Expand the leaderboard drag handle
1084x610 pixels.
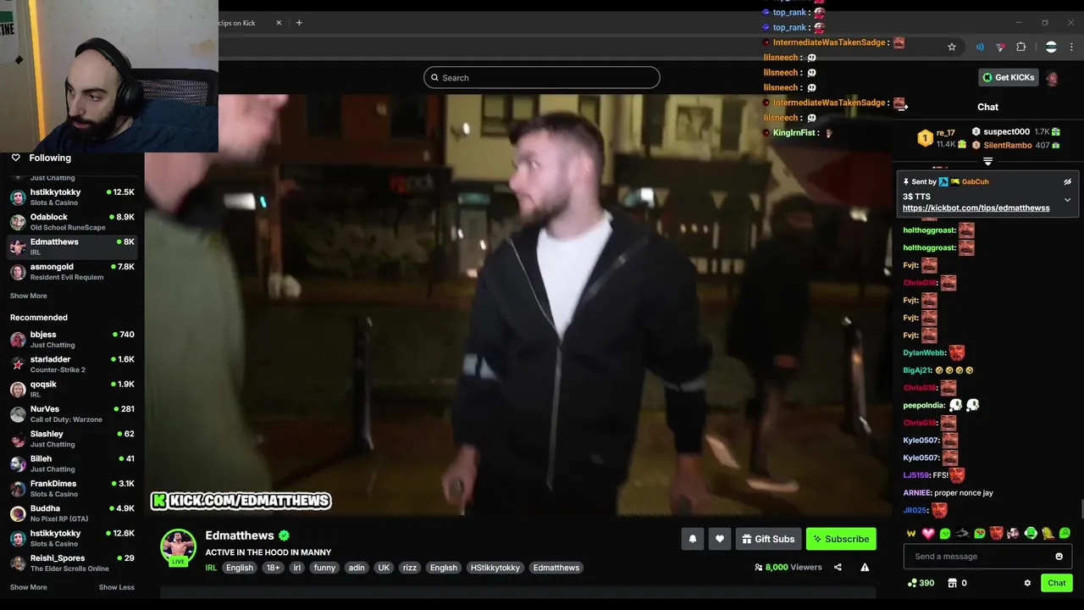coord(987,161)
